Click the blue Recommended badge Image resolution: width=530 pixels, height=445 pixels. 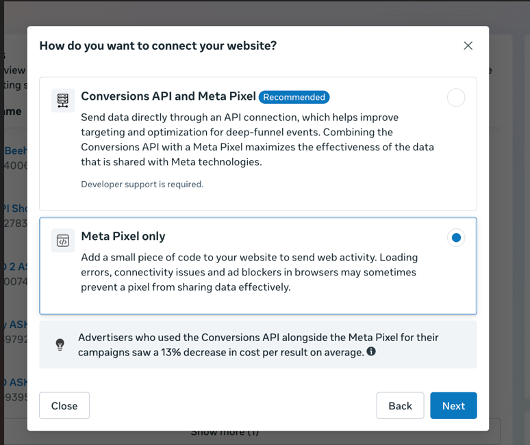[294, 97]
